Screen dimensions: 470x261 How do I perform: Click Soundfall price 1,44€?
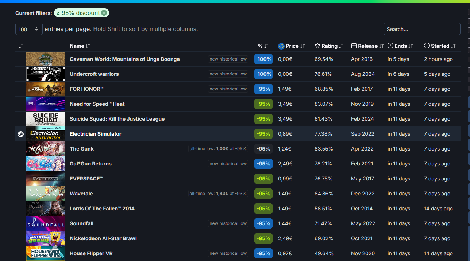pos(285,223)
